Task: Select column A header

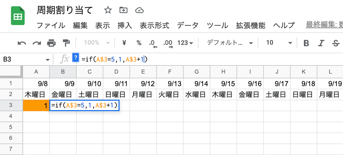Action: (36, 72)
